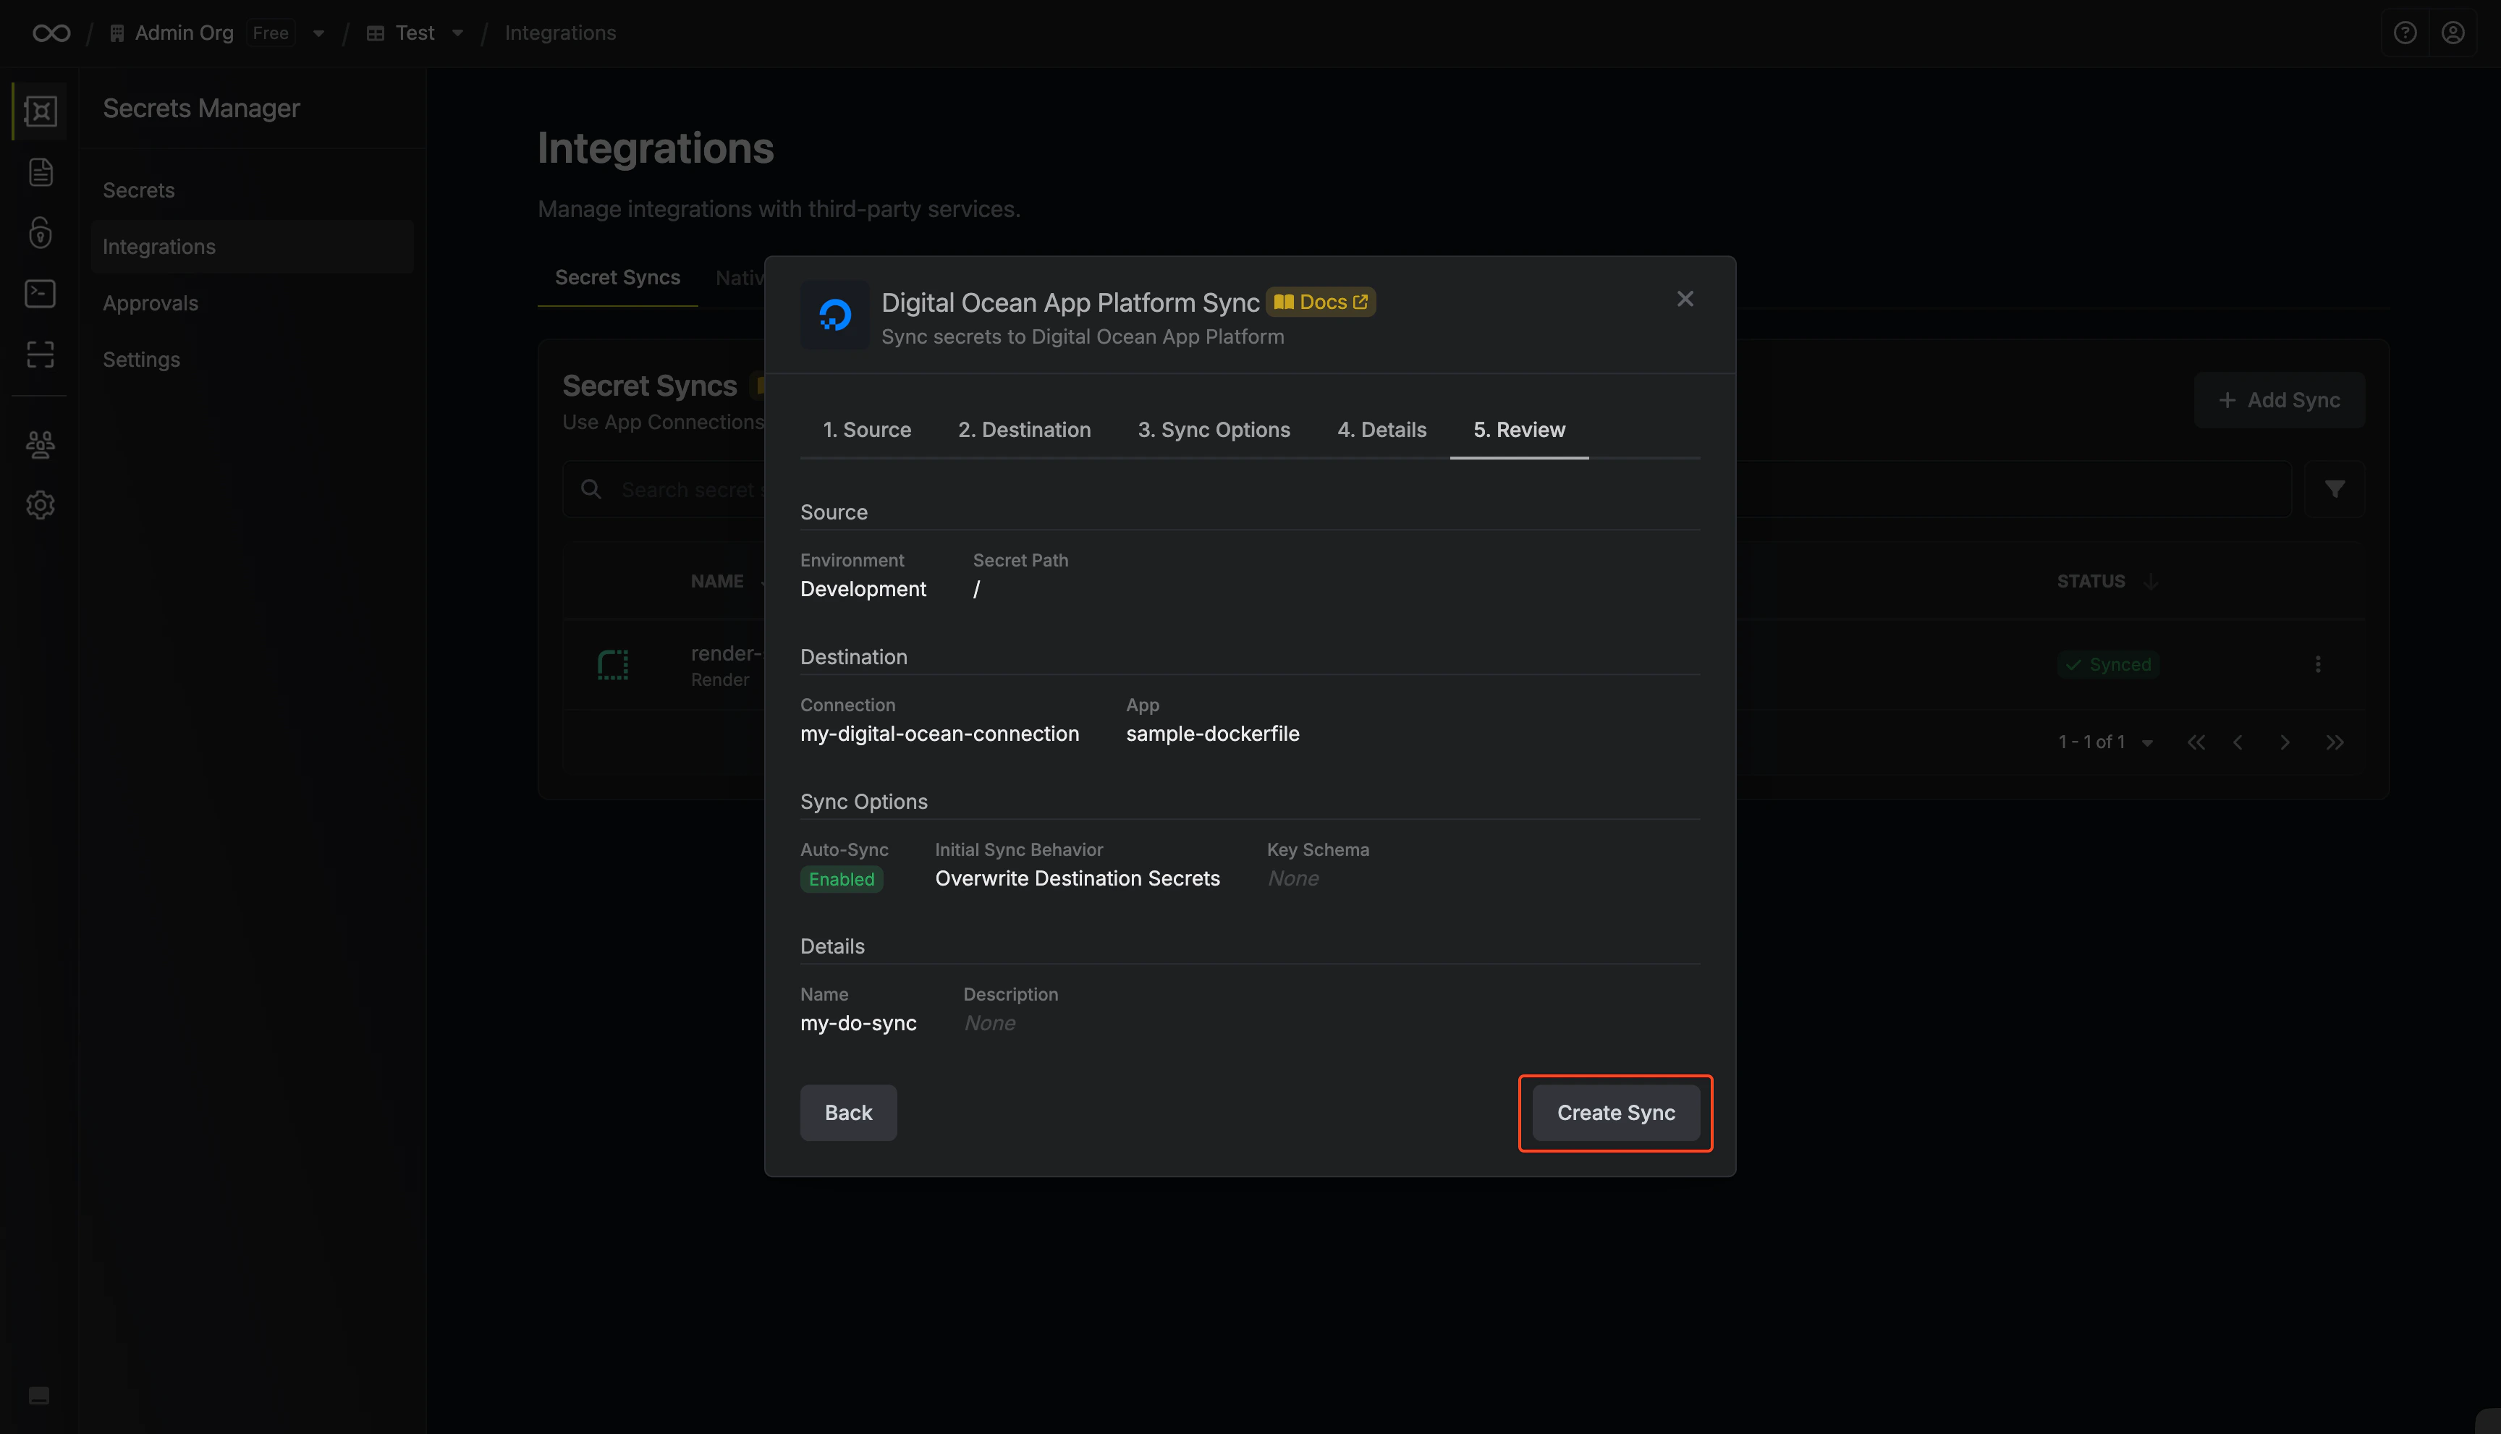Click the Synced status badge
Viewport: 2501px width, 1434px height.
[2108, 665]
